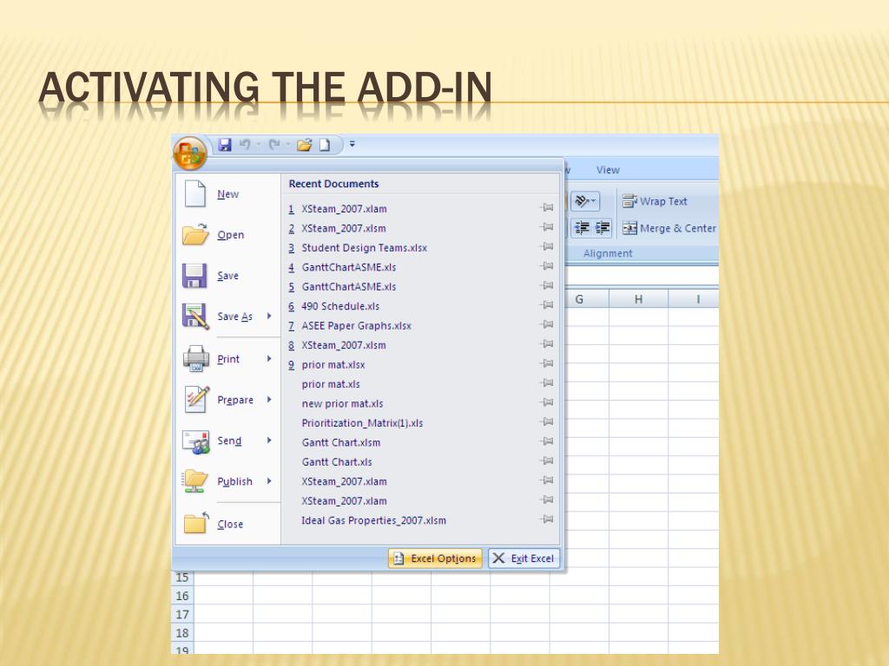Open the Undo history dropdown arrow
Screen dimensions: 889x666
pos(258,145)
